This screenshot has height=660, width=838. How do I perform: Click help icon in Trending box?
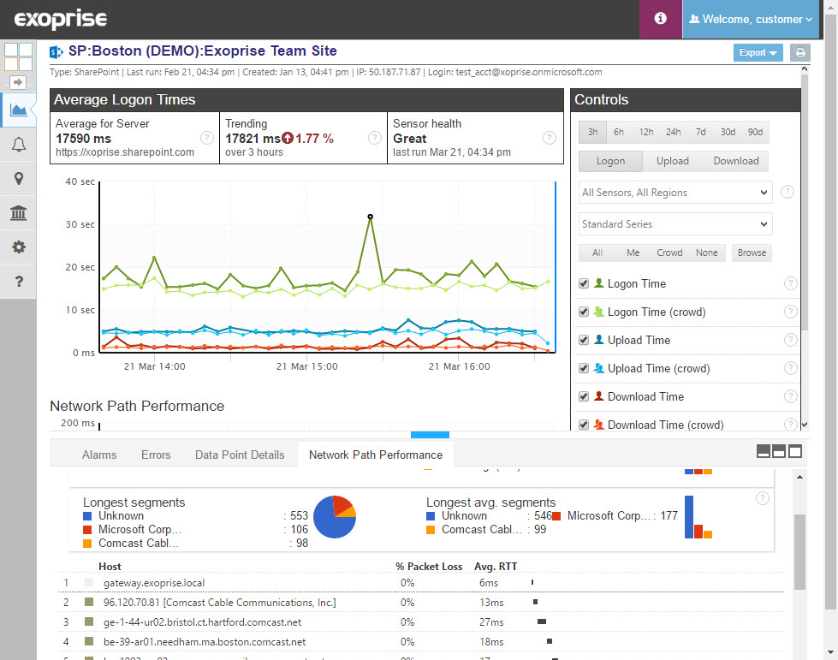375,138
